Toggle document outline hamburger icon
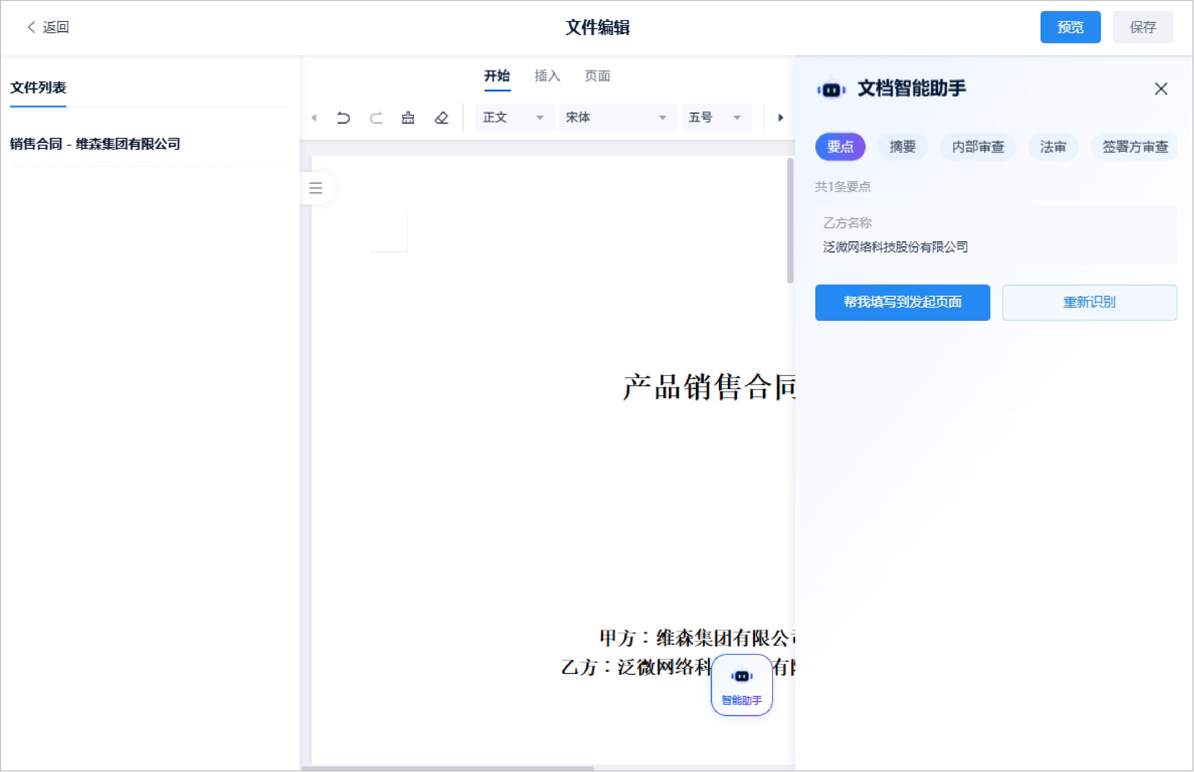1194x772 pixels. (316, 188)
